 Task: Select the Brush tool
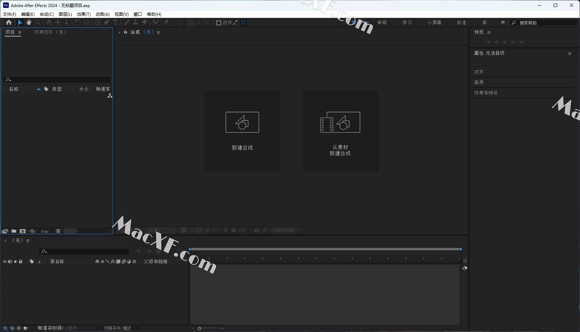[x=127, y=22]
